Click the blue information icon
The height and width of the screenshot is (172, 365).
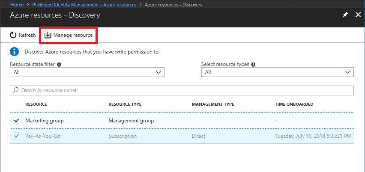point(15,52)
